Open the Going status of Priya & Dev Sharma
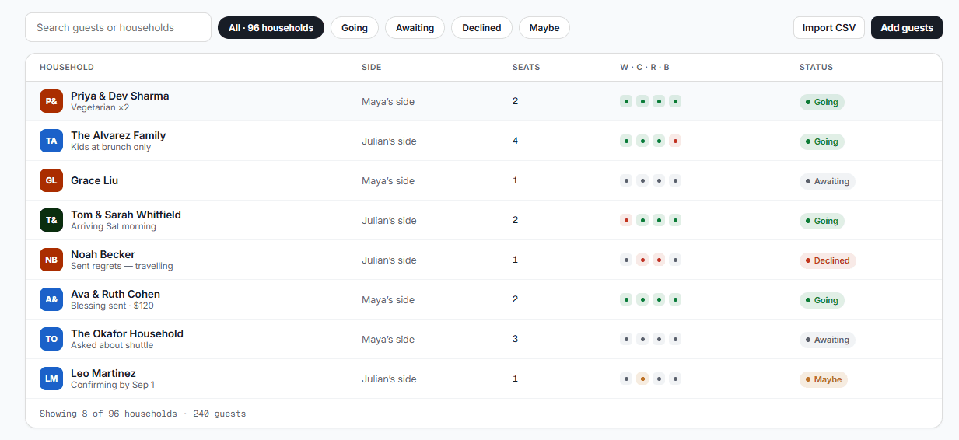Image resolution: width=959 pixels, height=440 pixels. pyautogui.click(x=822, y=102)
